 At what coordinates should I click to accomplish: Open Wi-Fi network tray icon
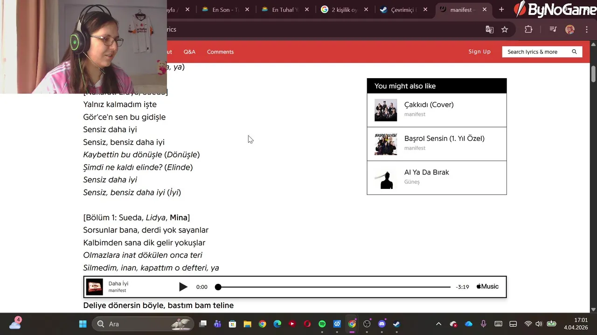coord(528,324)
